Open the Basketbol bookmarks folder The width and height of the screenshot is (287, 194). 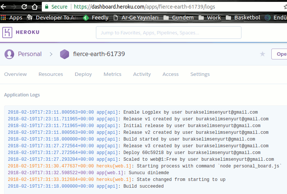(x=243, y=18)
